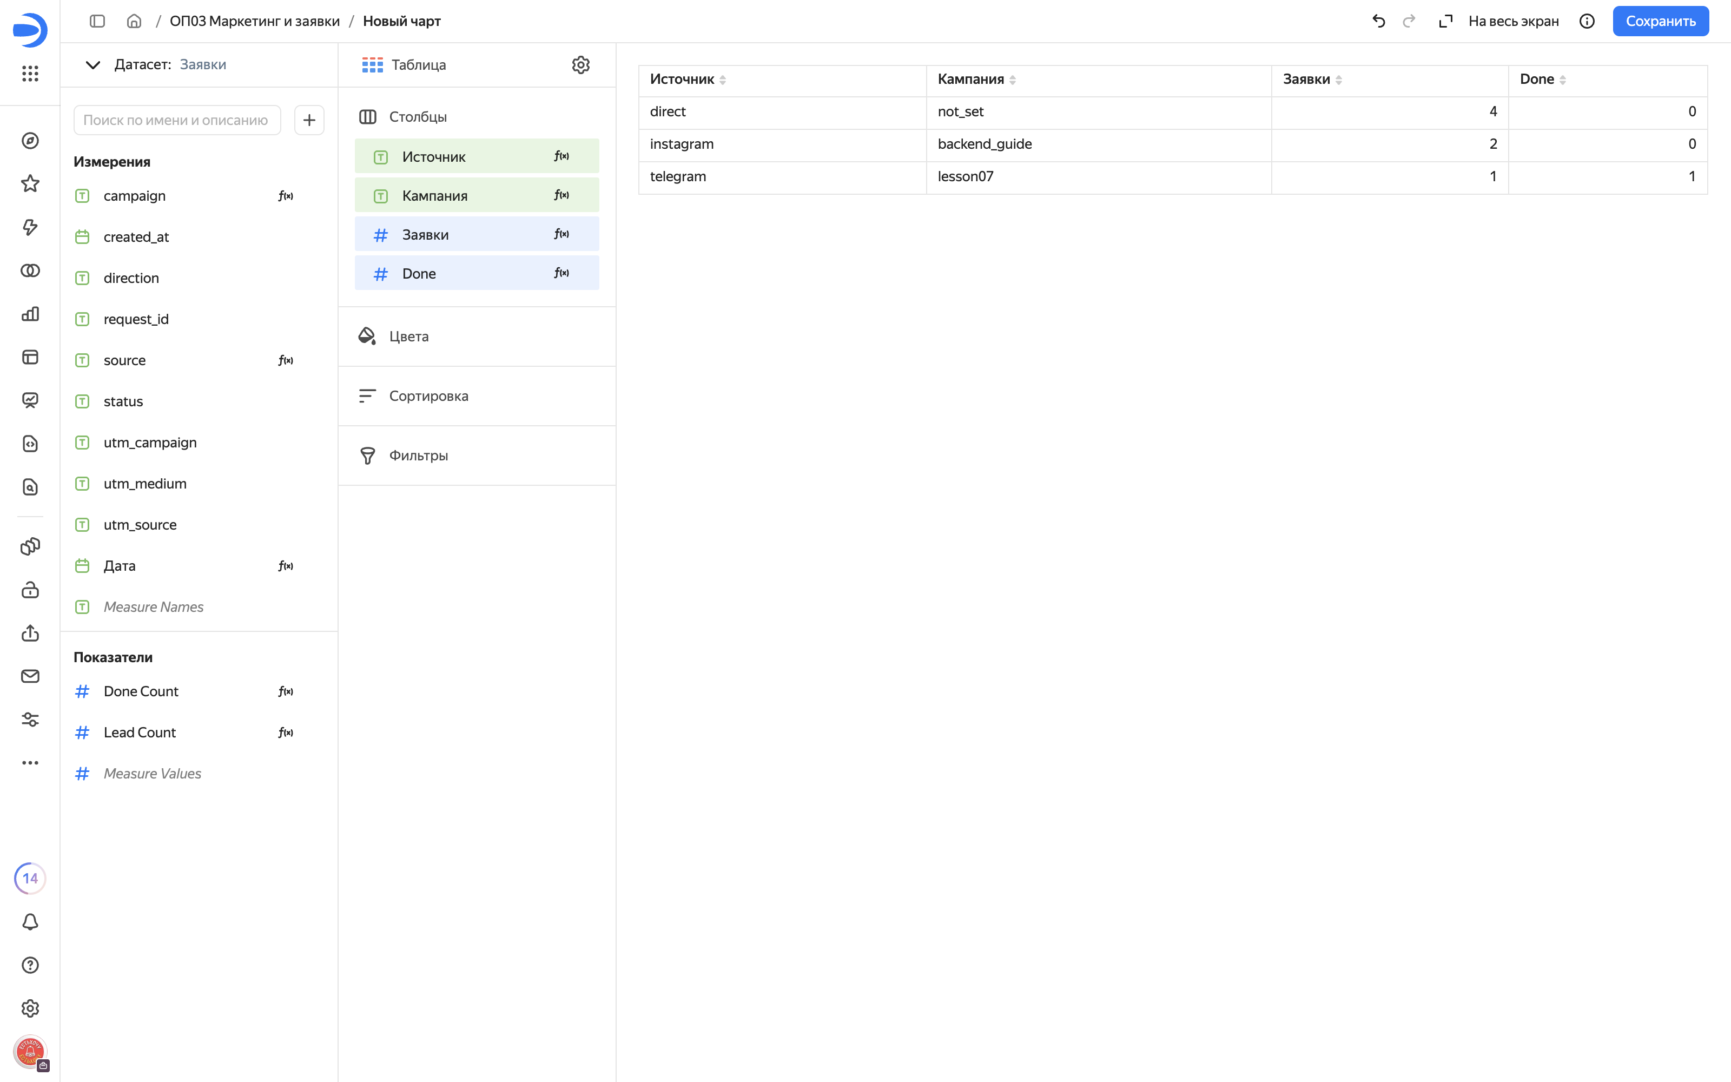Click На весь экран fullscreen button
This screenshot has width=1731, height=1082.
click(x=1498, y=22)
